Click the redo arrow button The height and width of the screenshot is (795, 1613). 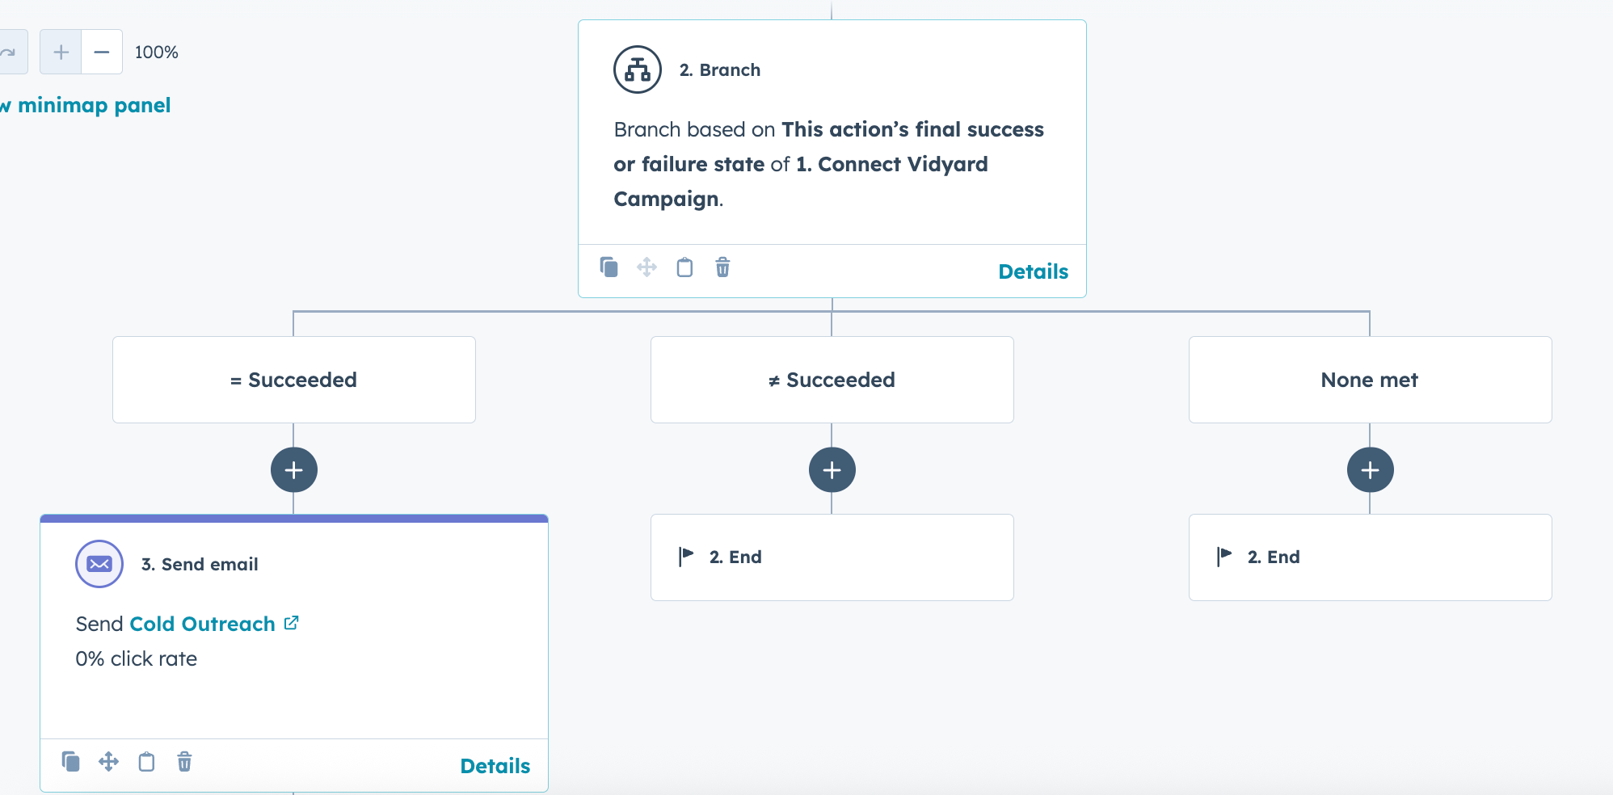[x=9, y=53]
